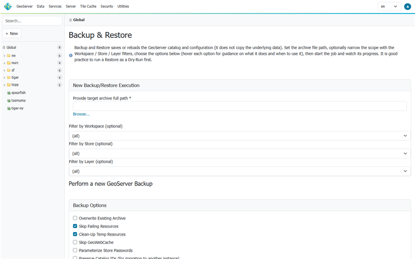Click the tiger count badge 4

60,77
